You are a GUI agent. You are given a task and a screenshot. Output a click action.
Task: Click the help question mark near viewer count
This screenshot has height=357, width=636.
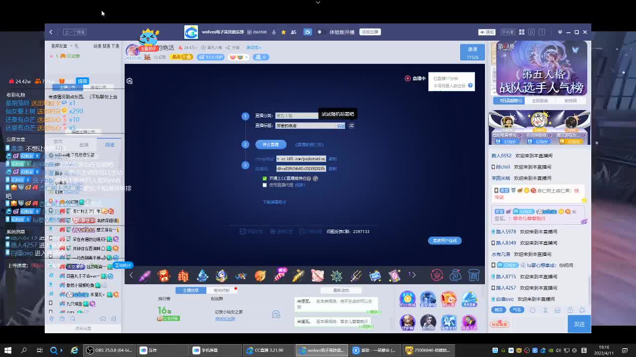[x=470, y=85]
